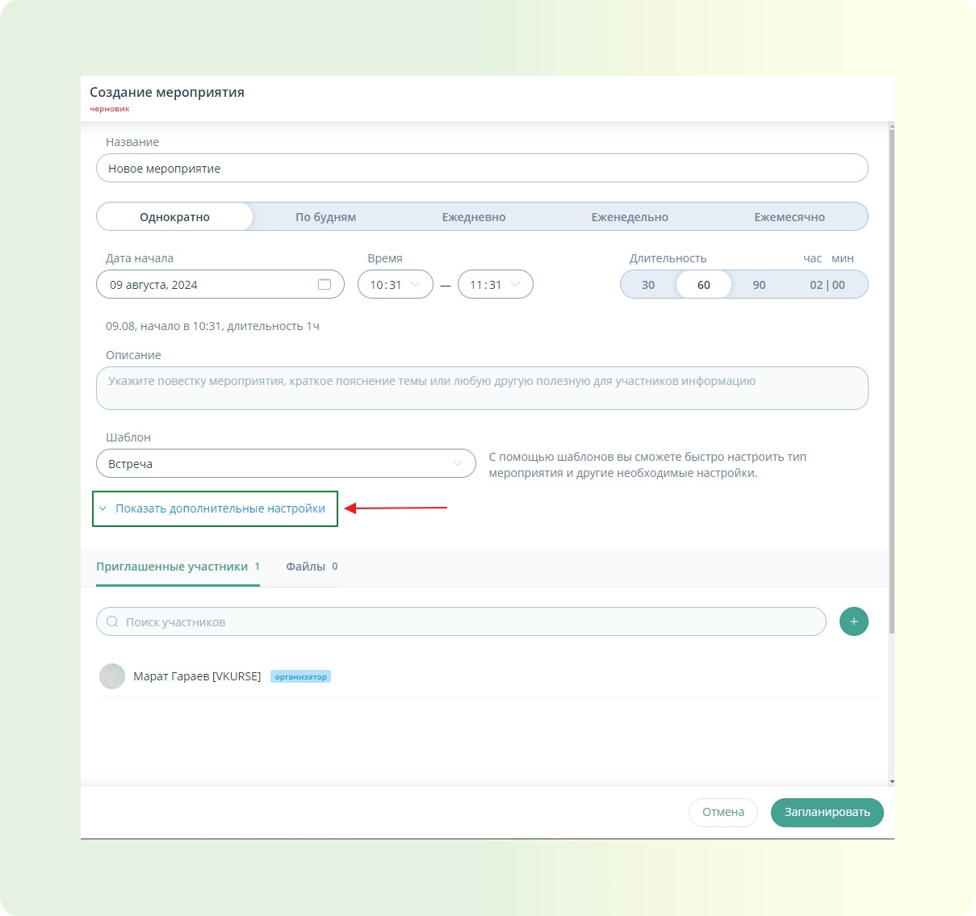Set duration to 90 minutes
976x916 pixels.
759,284
